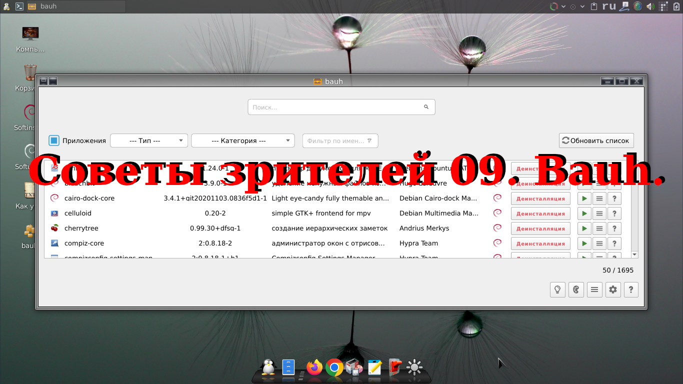683x384 pixels.
Task: Click the '50 / 1695' counter text
Action: point(618,270)
